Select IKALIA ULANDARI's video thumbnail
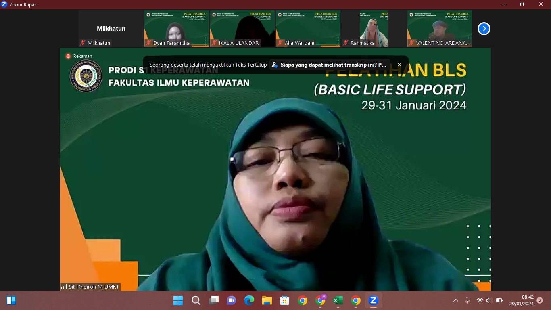The height and width of the screenshot is (310, 551). [242, 29]
